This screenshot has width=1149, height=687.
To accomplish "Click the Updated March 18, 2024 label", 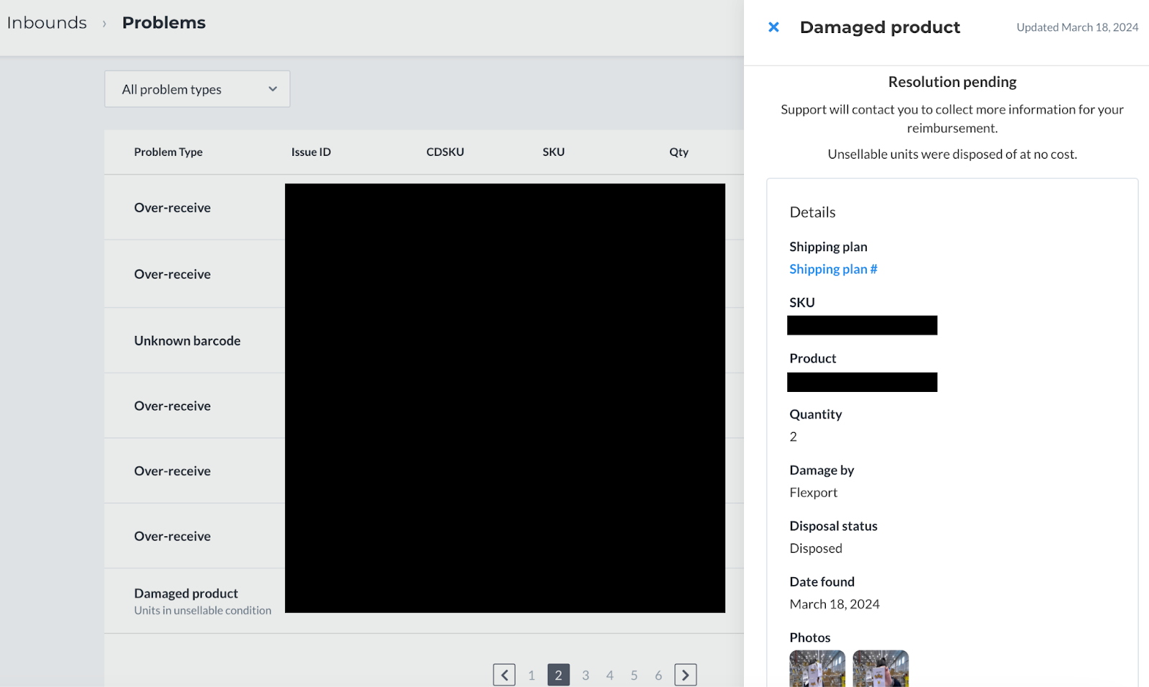I will coord(1077,27).
